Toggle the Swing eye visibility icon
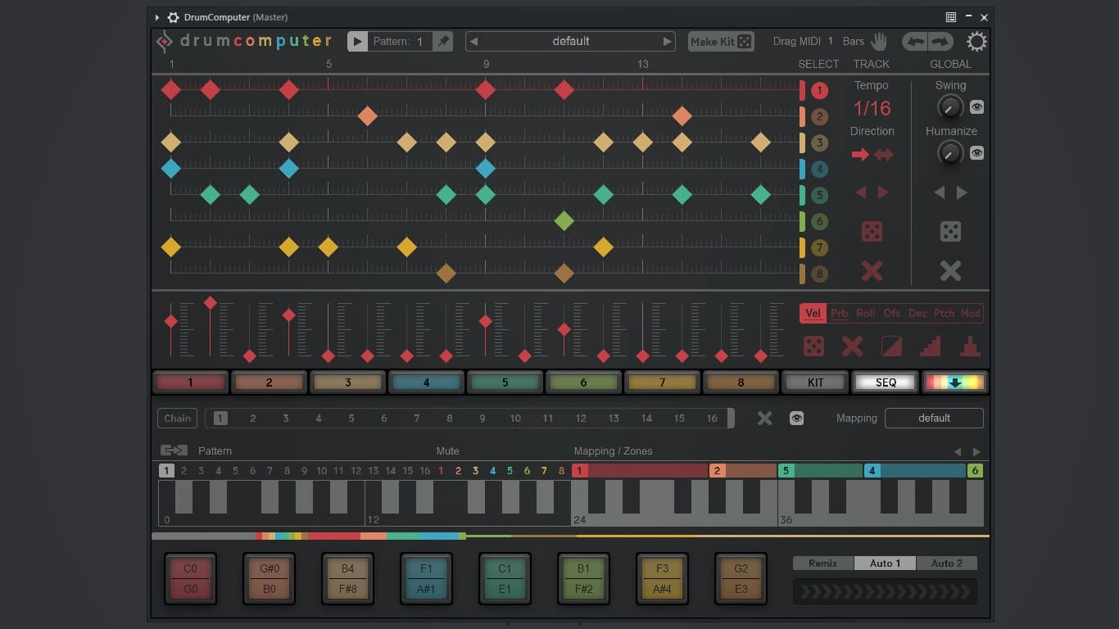The height and width of the screenshot is (629, 1119). coord(976,107)
